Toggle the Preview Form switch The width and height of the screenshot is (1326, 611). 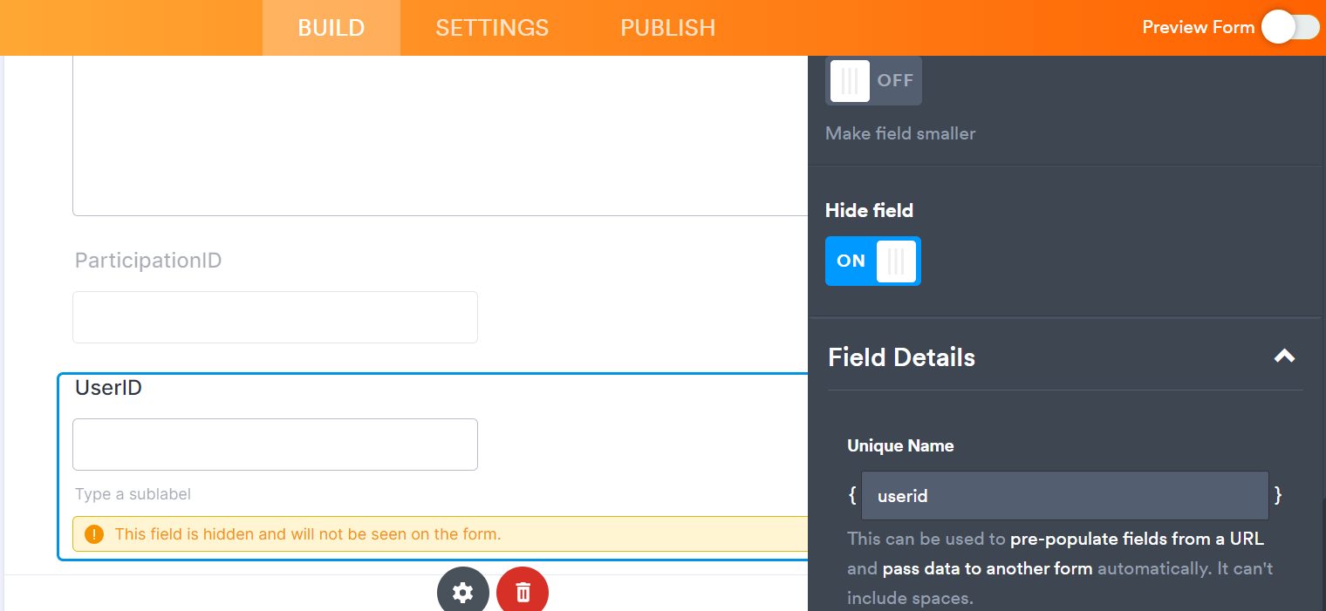[1289, 27]
